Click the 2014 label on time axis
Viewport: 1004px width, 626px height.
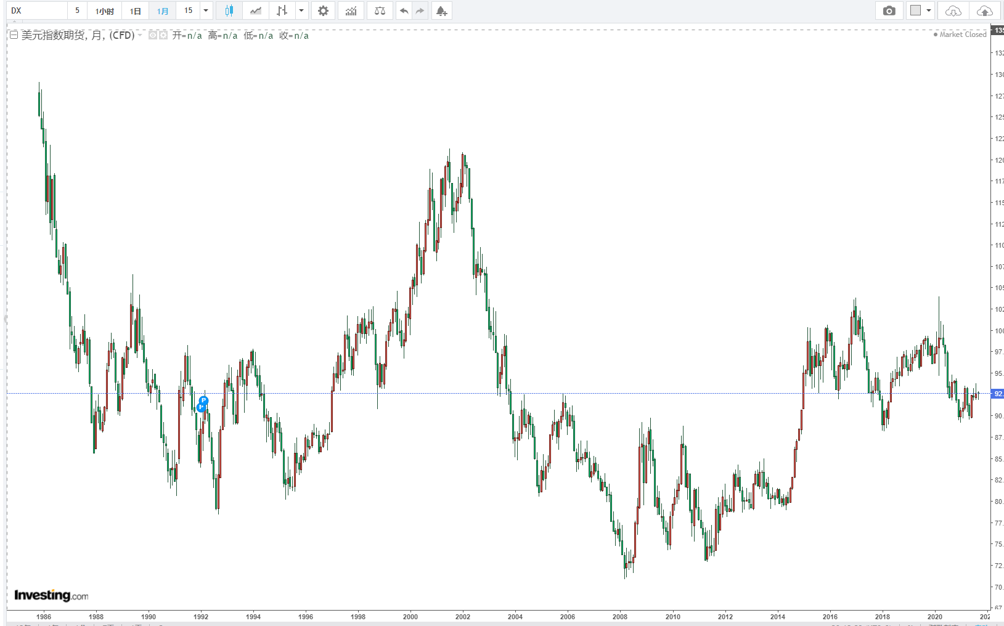tap(778, 616)
